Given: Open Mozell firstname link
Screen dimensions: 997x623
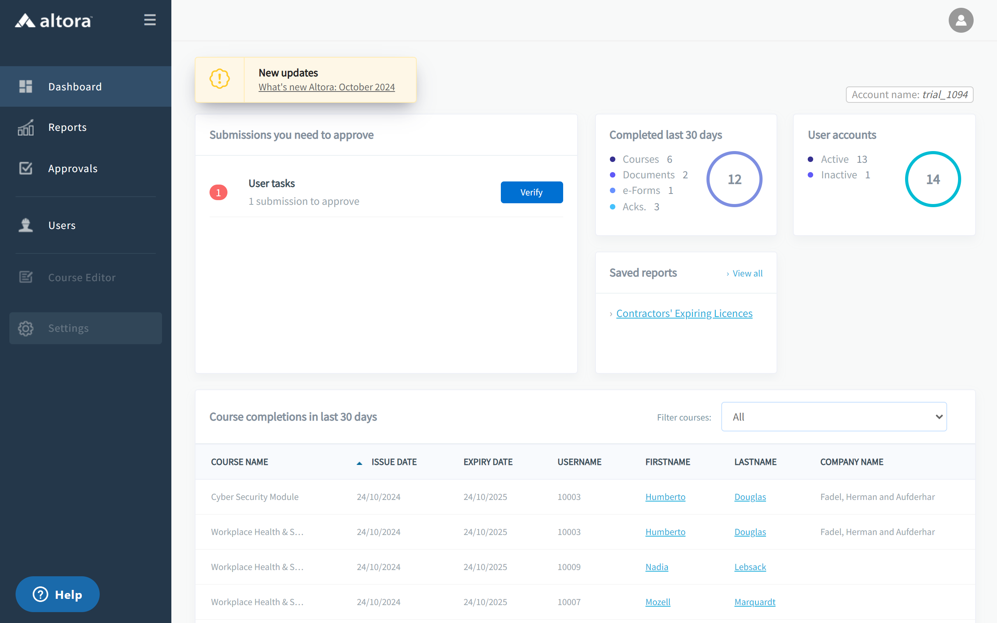Looking at the screenshot, I should tap(657, 602).
